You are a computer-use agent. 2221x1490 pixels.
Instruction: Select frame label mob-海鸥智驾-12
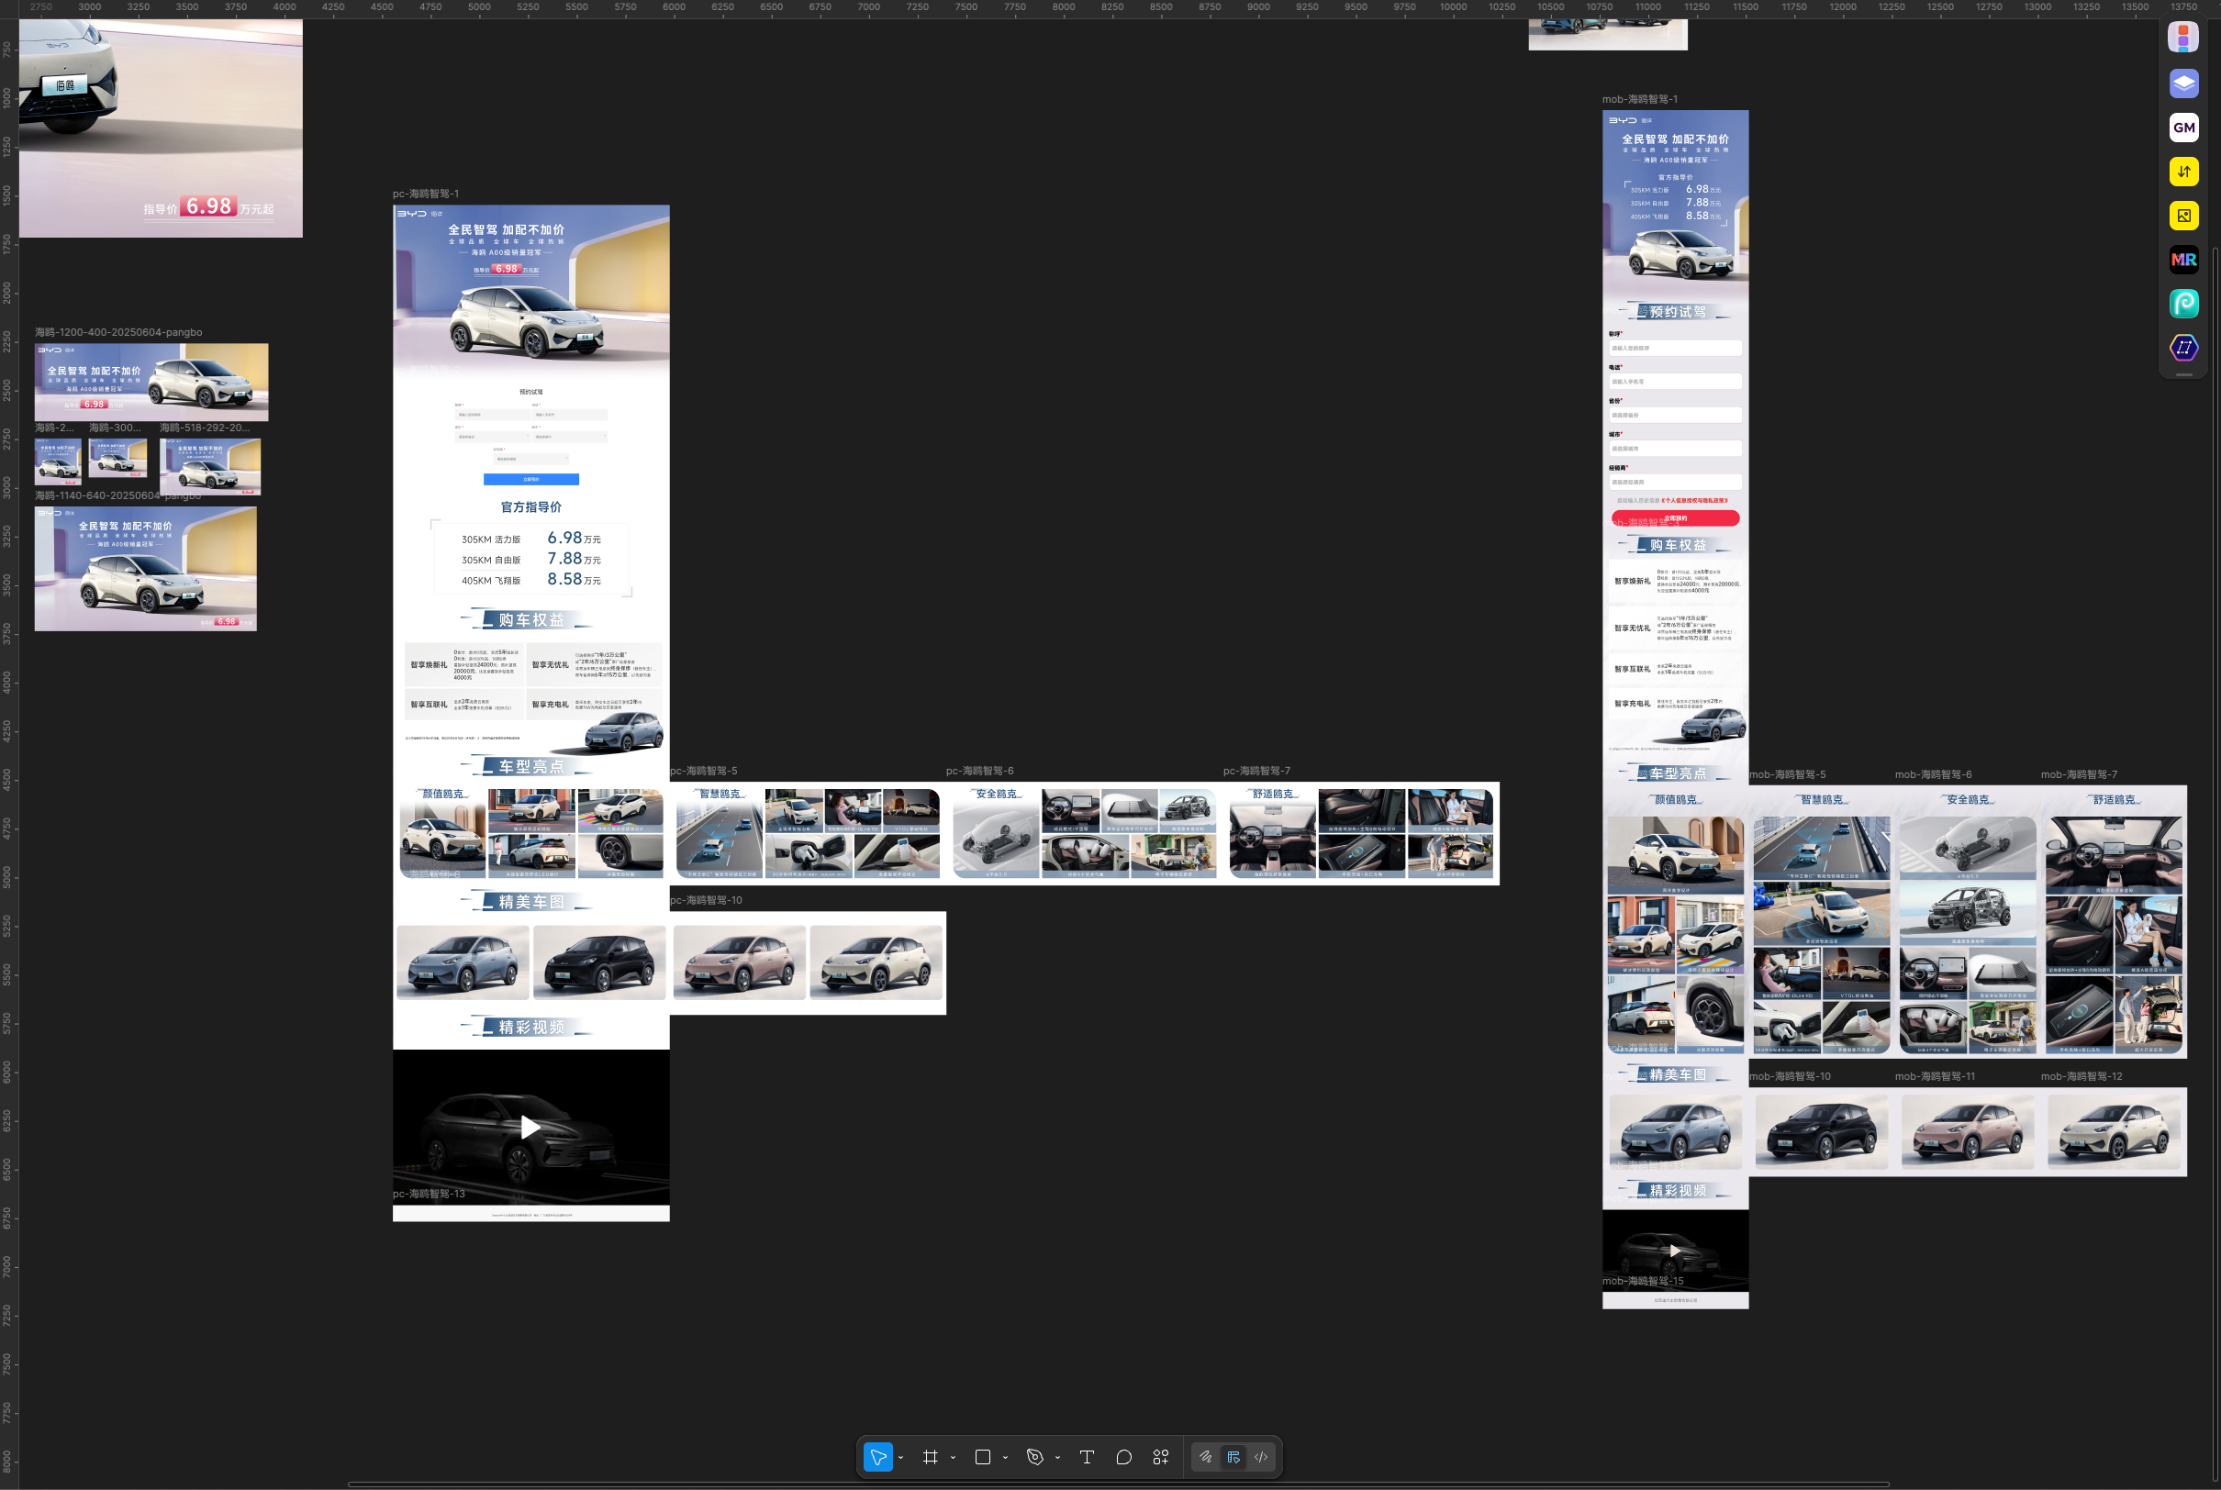(2081, 1076)
